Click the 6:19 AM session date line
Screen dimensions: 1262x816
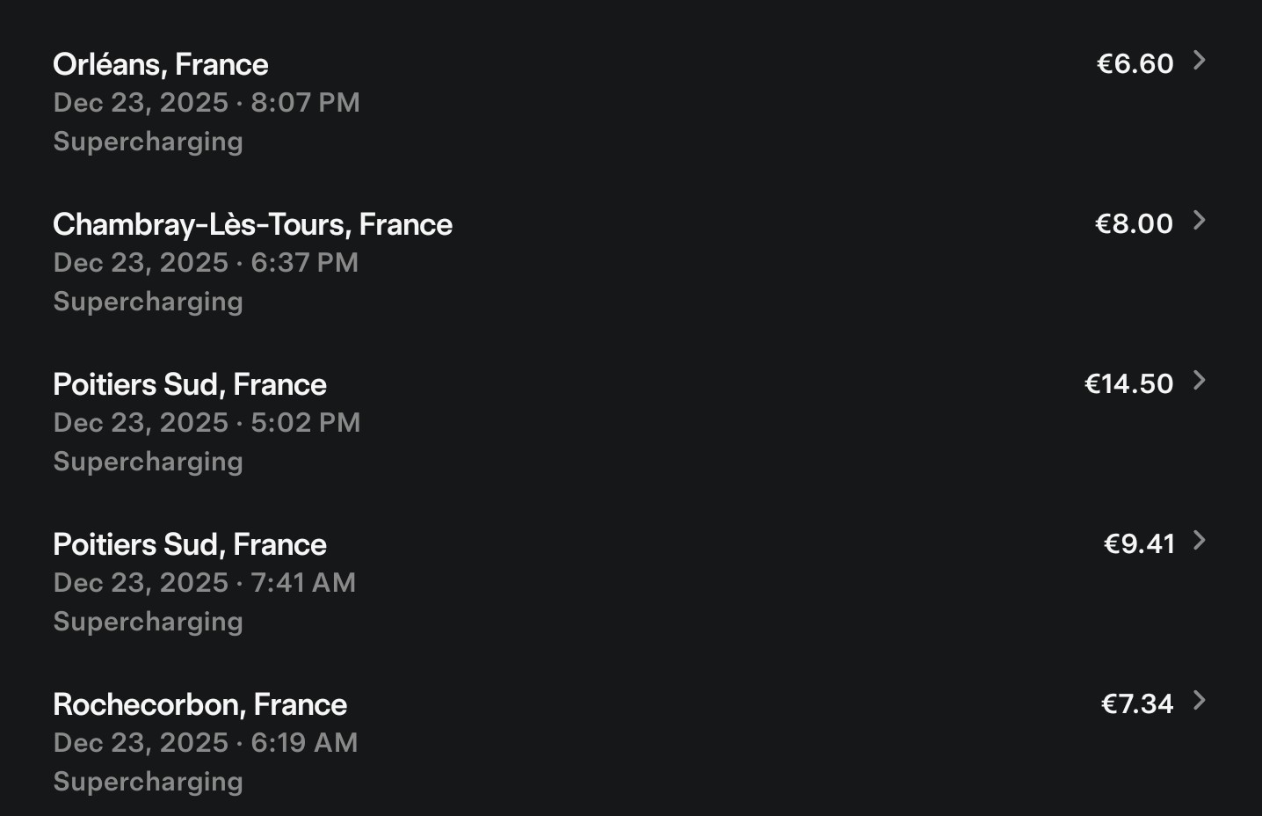[x=206, y=743]
